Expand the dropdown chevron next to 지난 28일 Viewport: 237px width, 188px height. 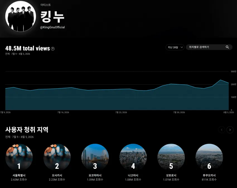pos(182,47)
